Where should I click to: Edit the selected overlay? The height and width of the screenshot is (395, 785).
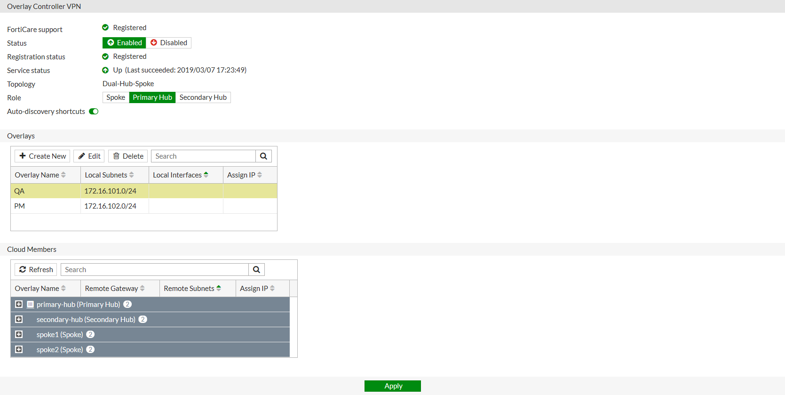coord(89,156)
